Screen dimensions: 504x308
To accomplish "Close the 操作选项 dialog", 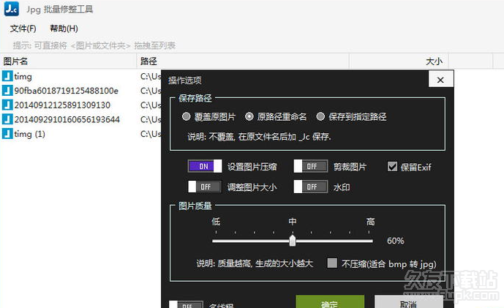I will pyautogui.click(x=440, y=80).
